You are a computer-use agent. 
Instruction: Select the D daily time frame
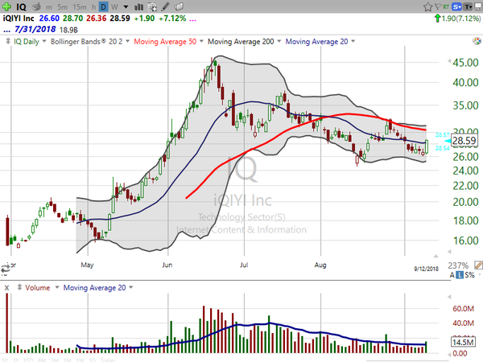click(x=103, y=6)
